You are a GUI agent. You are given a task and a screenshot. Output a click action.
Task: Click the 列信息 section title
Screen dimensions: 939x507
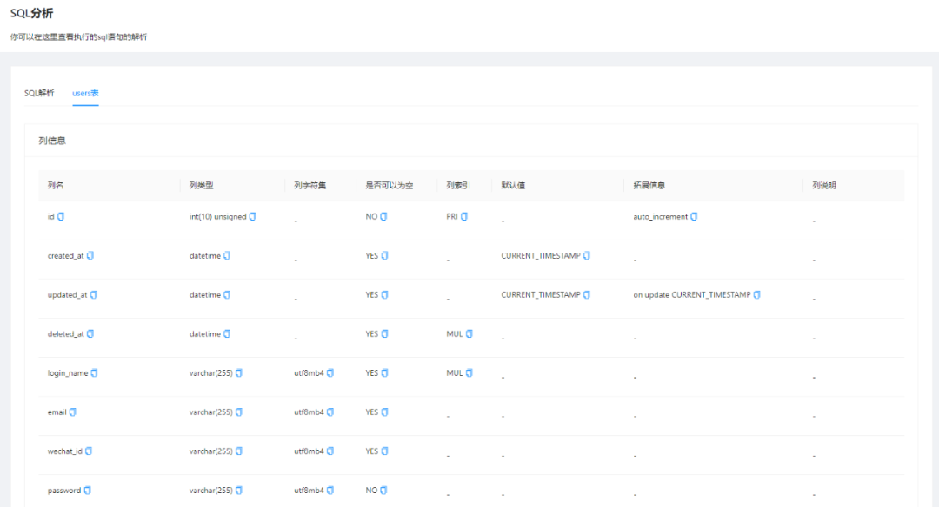click(x=52, y=141)
